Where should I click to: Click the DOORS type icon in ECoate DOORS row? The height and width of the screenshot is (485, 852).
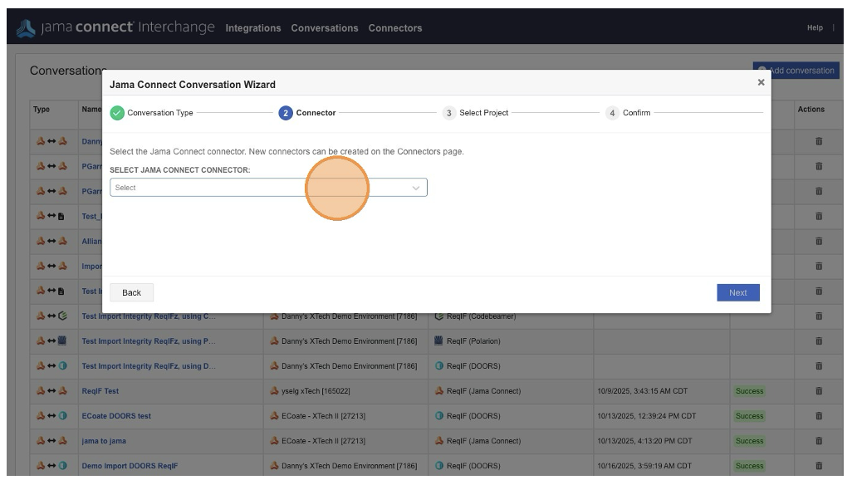[62, 416]
